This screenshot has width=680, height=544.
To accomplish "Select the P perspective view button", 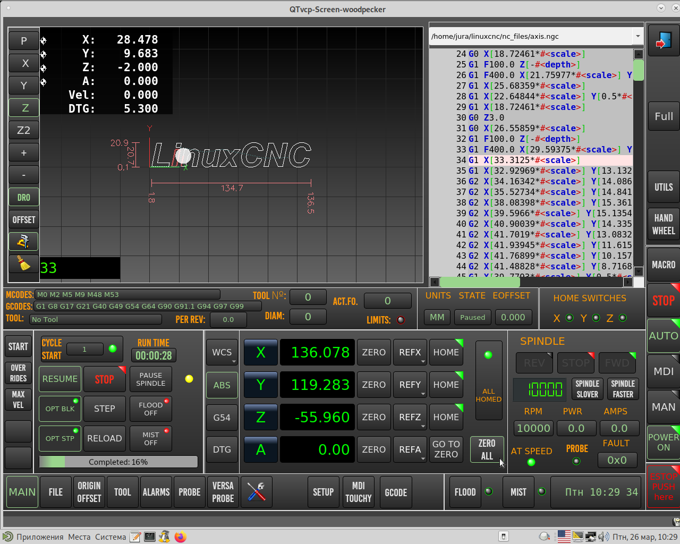I will pyautogui.click(x=23, y=41).
